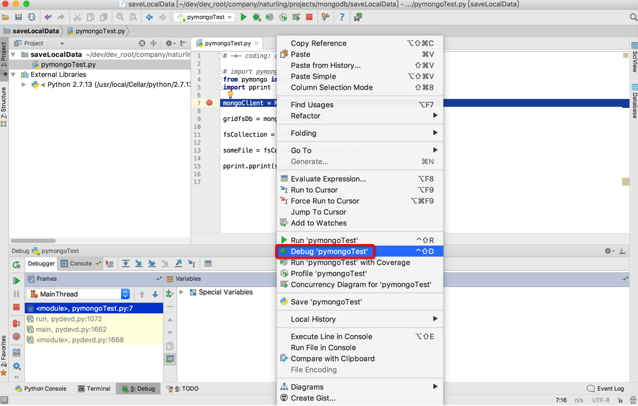
Task: Click the Evaluate Expression calculator icon
Action: (208, 264)
